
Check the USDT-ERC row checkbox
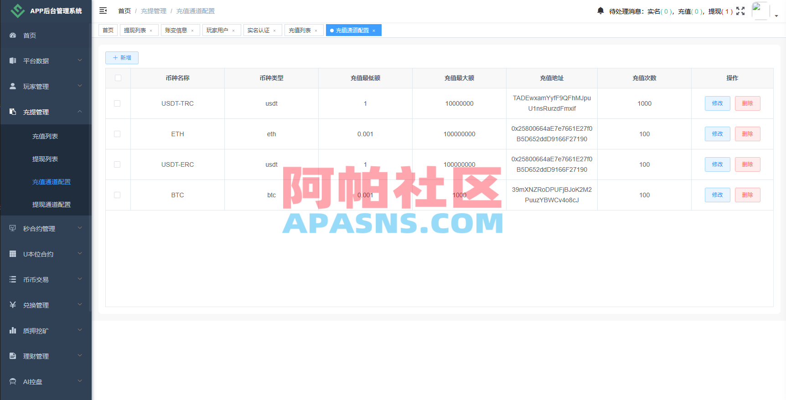click(x=117, y=164)
